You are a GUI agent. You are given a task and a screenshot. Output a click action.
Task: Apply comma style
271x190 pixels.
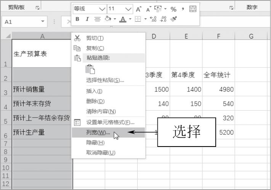183,9
